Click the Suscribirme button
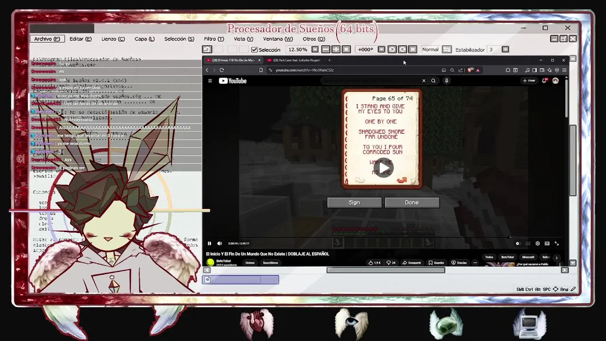The width and height of the screenshot is (606, 341). (270, 263)
